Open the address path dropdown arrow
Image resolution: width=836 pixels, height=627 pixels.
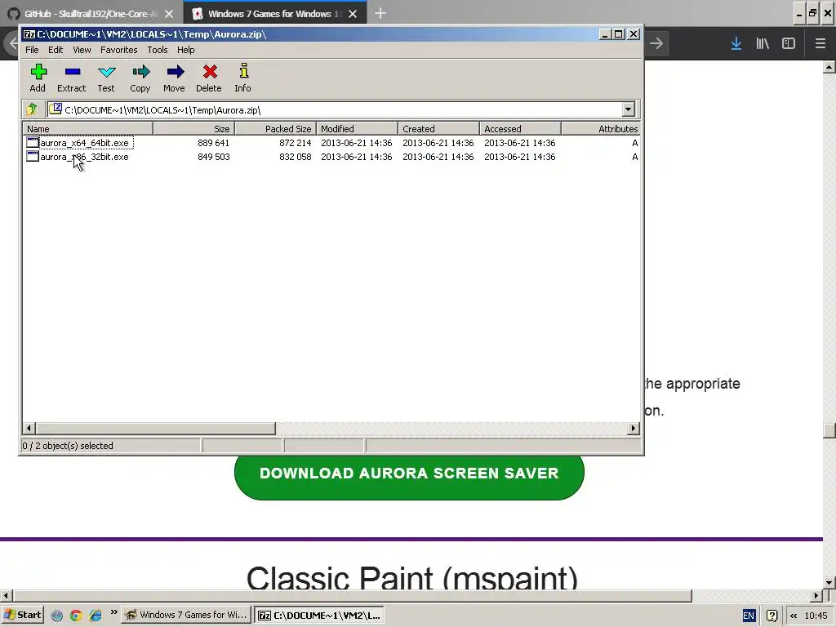(628, 109)
